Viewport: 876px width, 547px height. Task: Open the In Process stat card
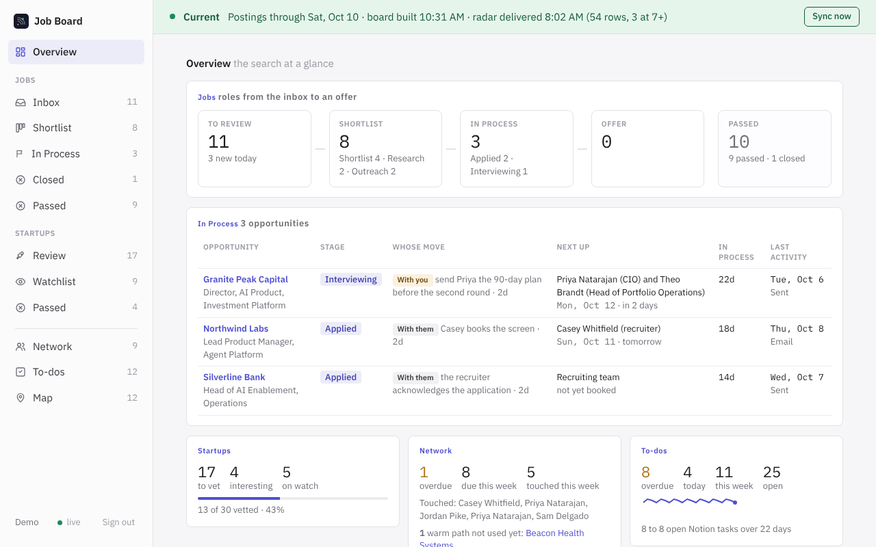(x=516, y=148)
